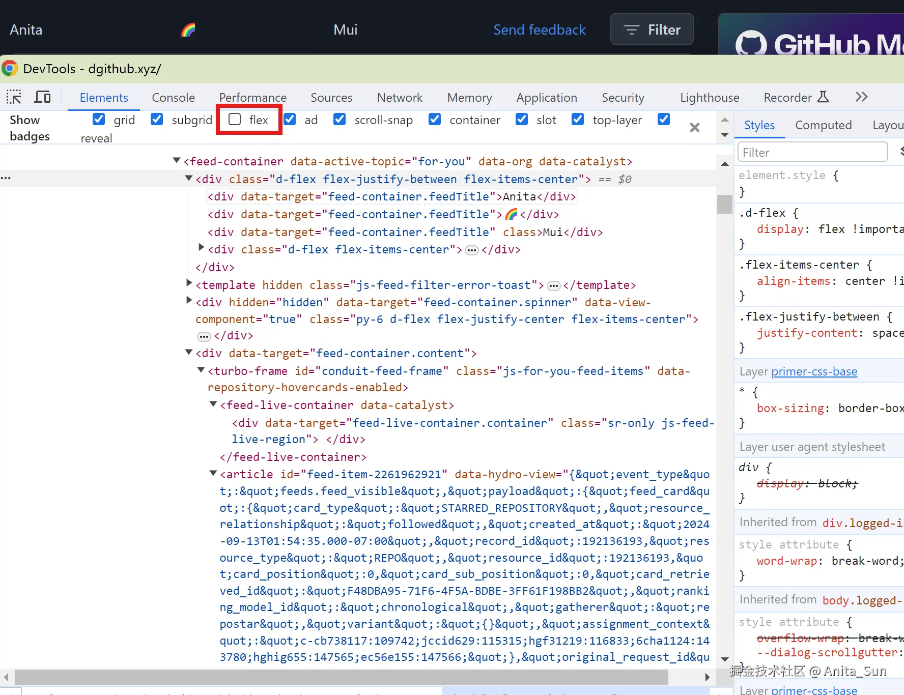Screen dimensions: 904x695
Task: Collapse the feed-container.content div
Action: tap(189, 353)
